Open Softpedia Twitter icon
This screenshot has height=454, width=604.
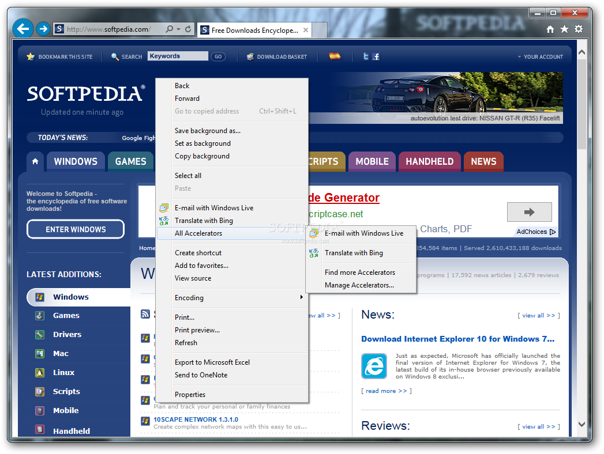366,56
